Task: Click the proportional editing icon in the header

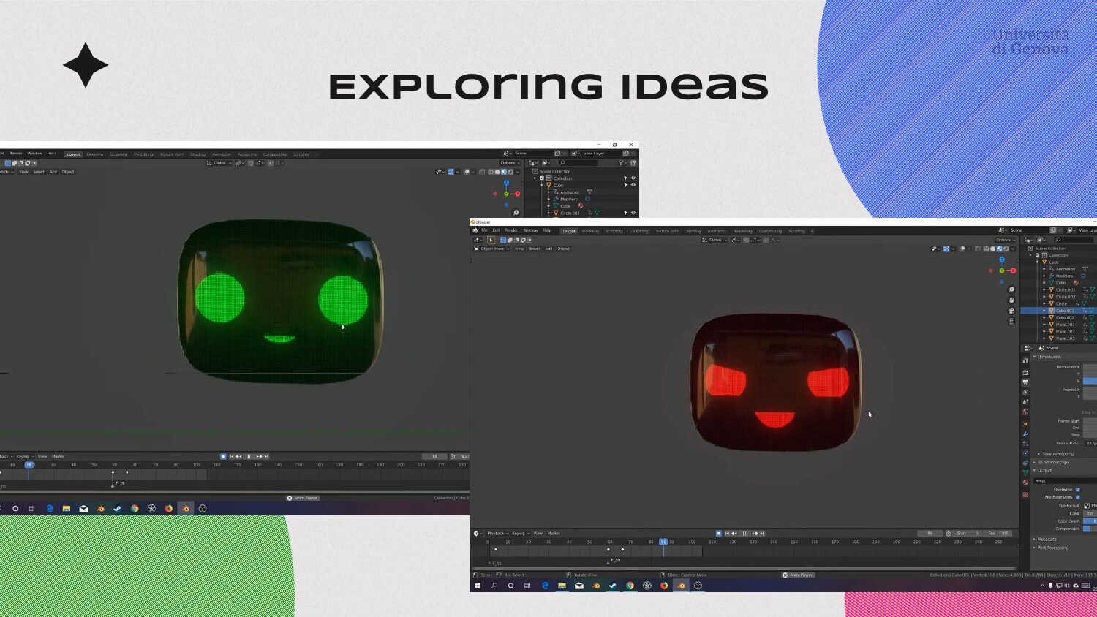Action: (x=766, y=240)
